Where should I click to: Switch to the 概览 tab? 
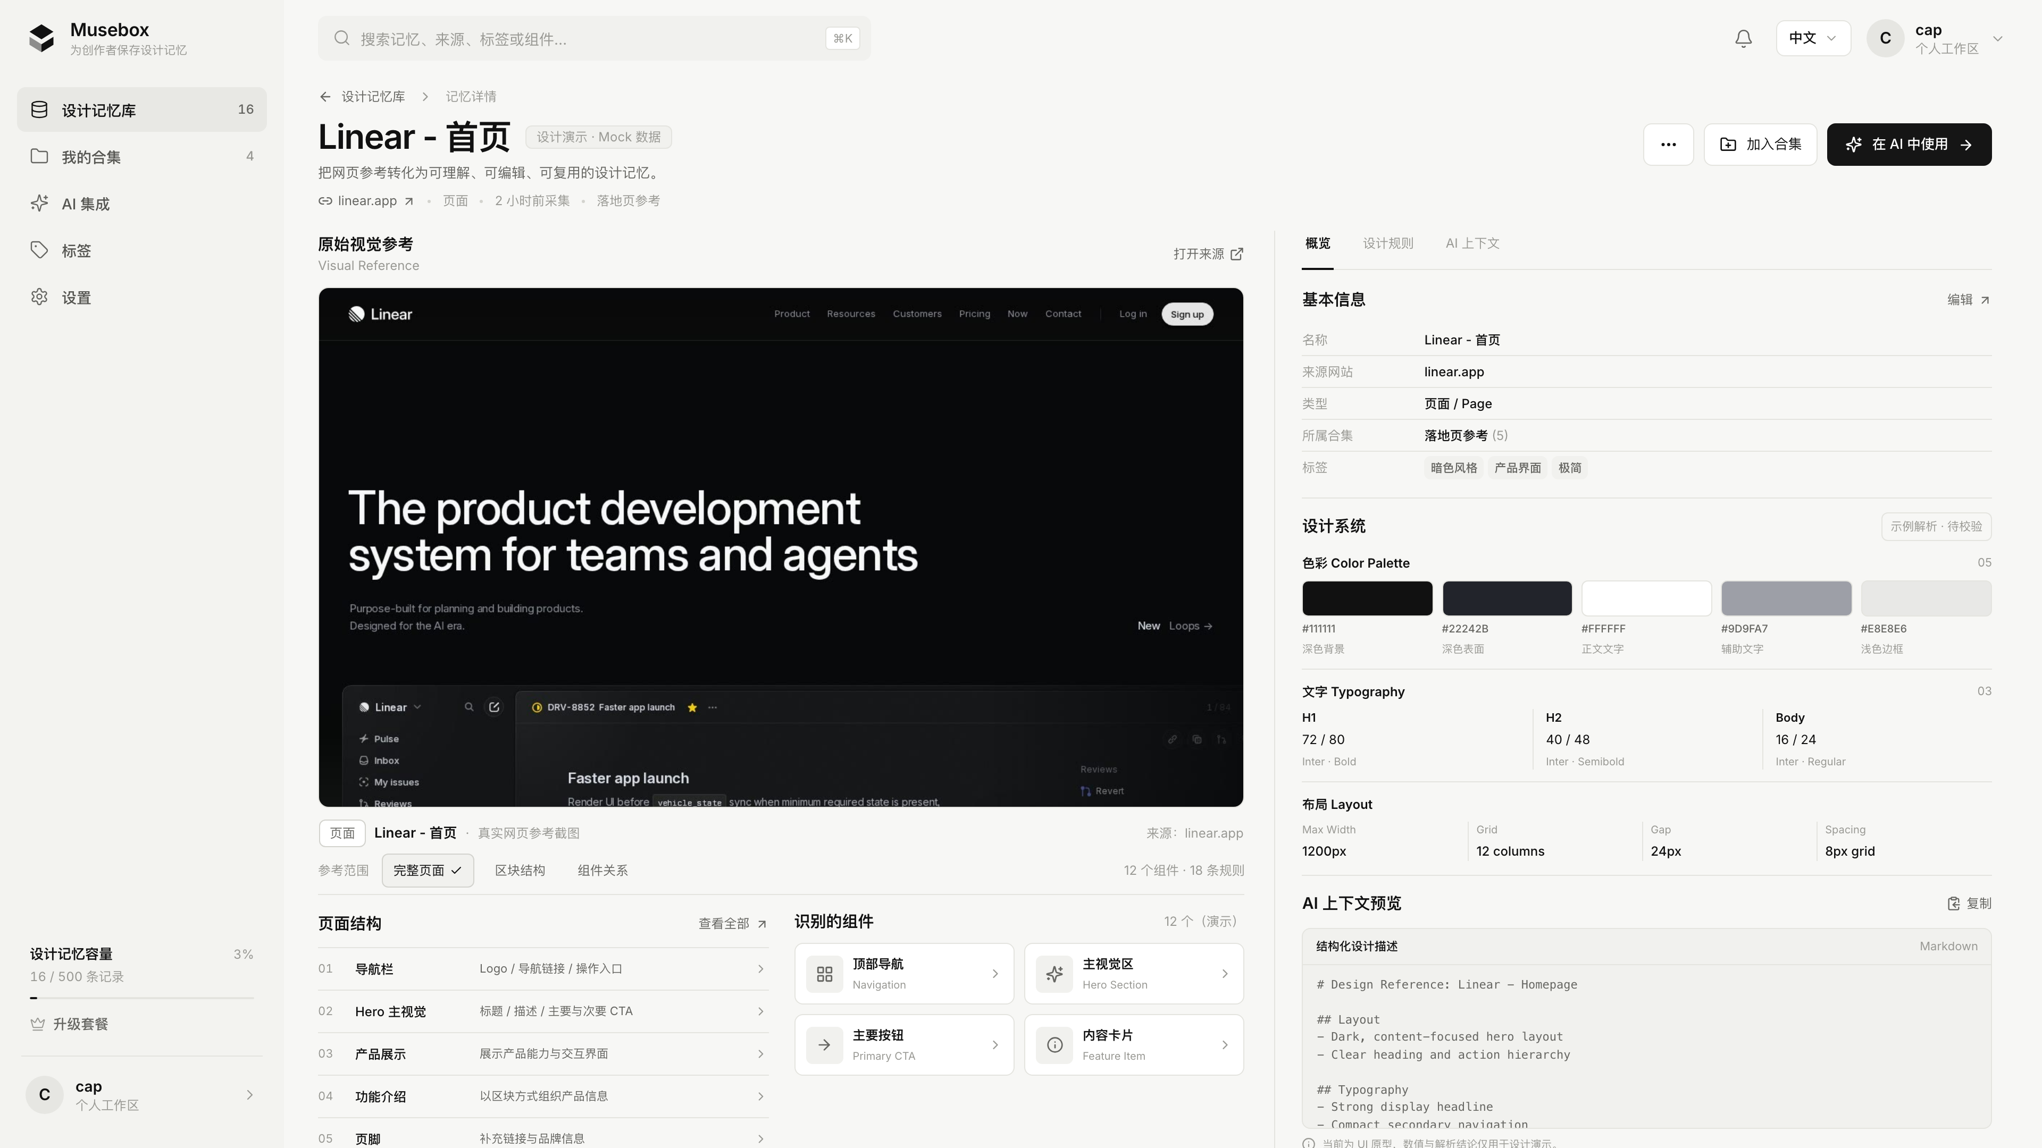(x=1318, y=243)
